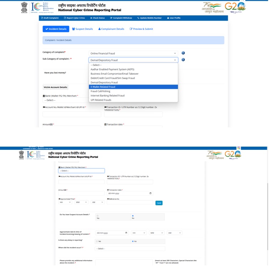Select No for delay in reporting
Image resolution: width=277 pixels, height=274 pixels.
(133, 241)
